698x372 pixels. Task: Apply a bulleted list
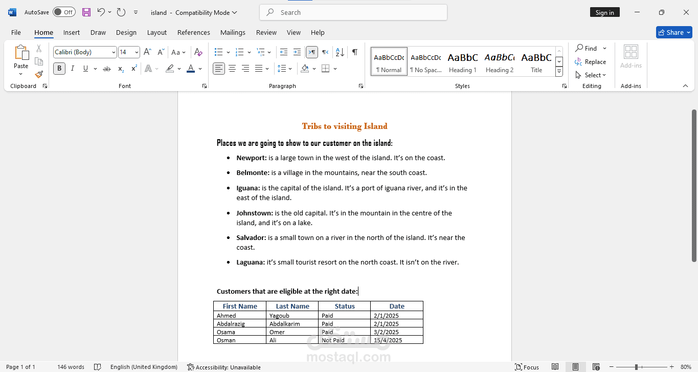219,52
